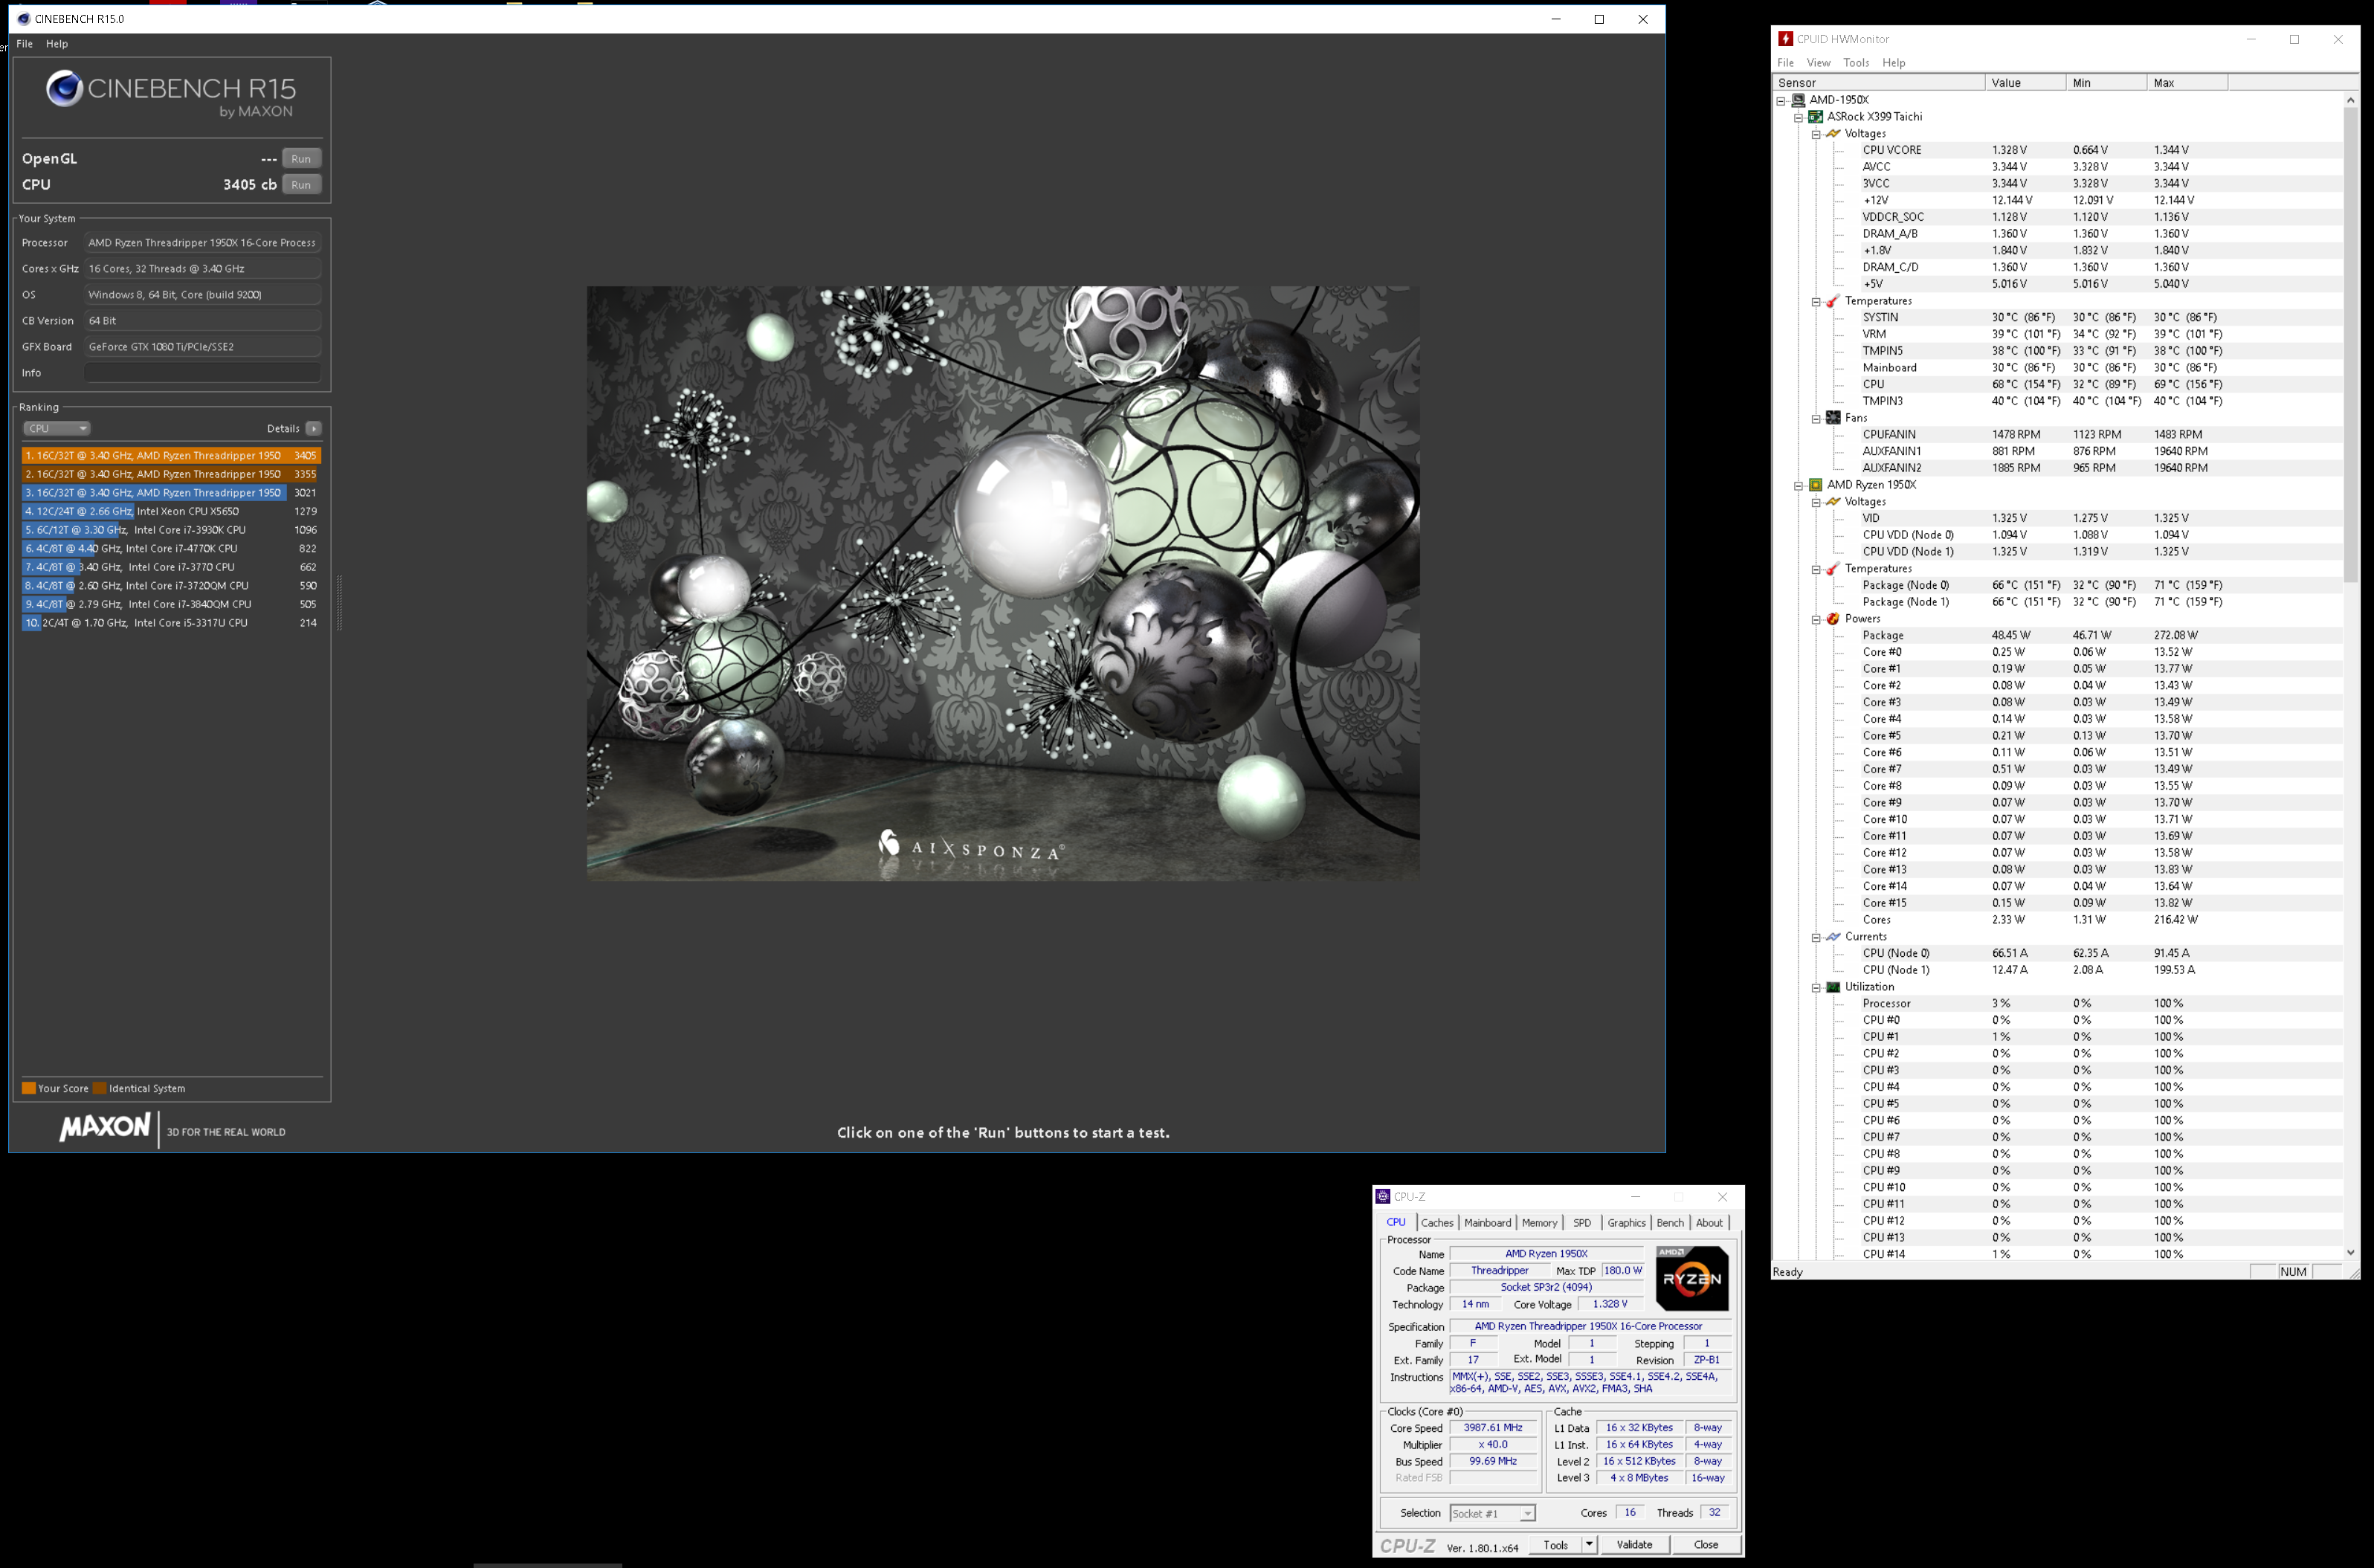Open the About tab in CPU-Z
This screenshot has height=1568, width=2374.
pos(1709,1223)
